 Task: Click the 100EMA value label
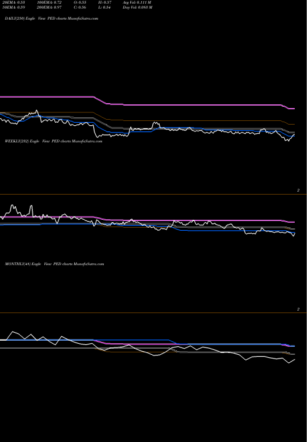point(49,2)
